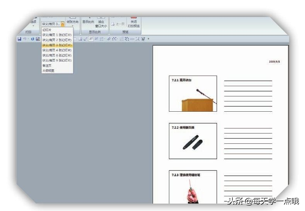Viewport: 305px width, 211px height.
Task: Click the Save icon in quick access toolbar
Action: 19,39
